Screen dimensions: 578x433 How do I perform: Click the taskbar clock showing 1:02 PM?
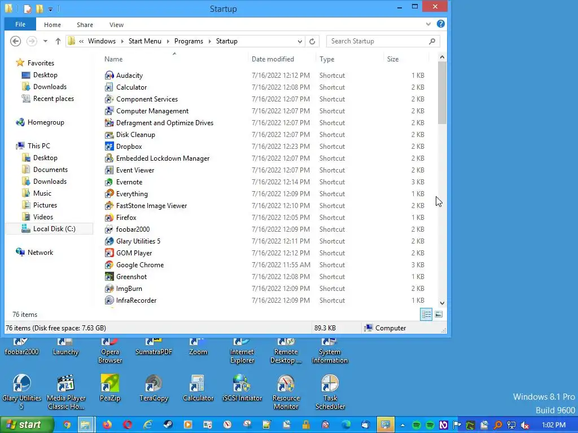pyautogui.click(x=554, y=425)
